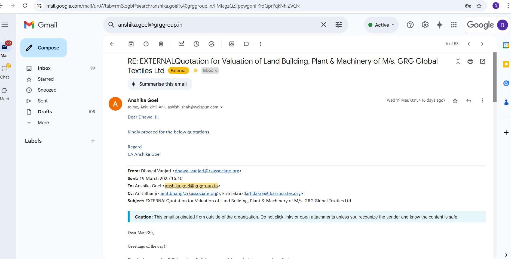Image resolution: width=511 pixels, height=259 pixels.
Task: Switch to the Meet section
Action: [5, 93]
